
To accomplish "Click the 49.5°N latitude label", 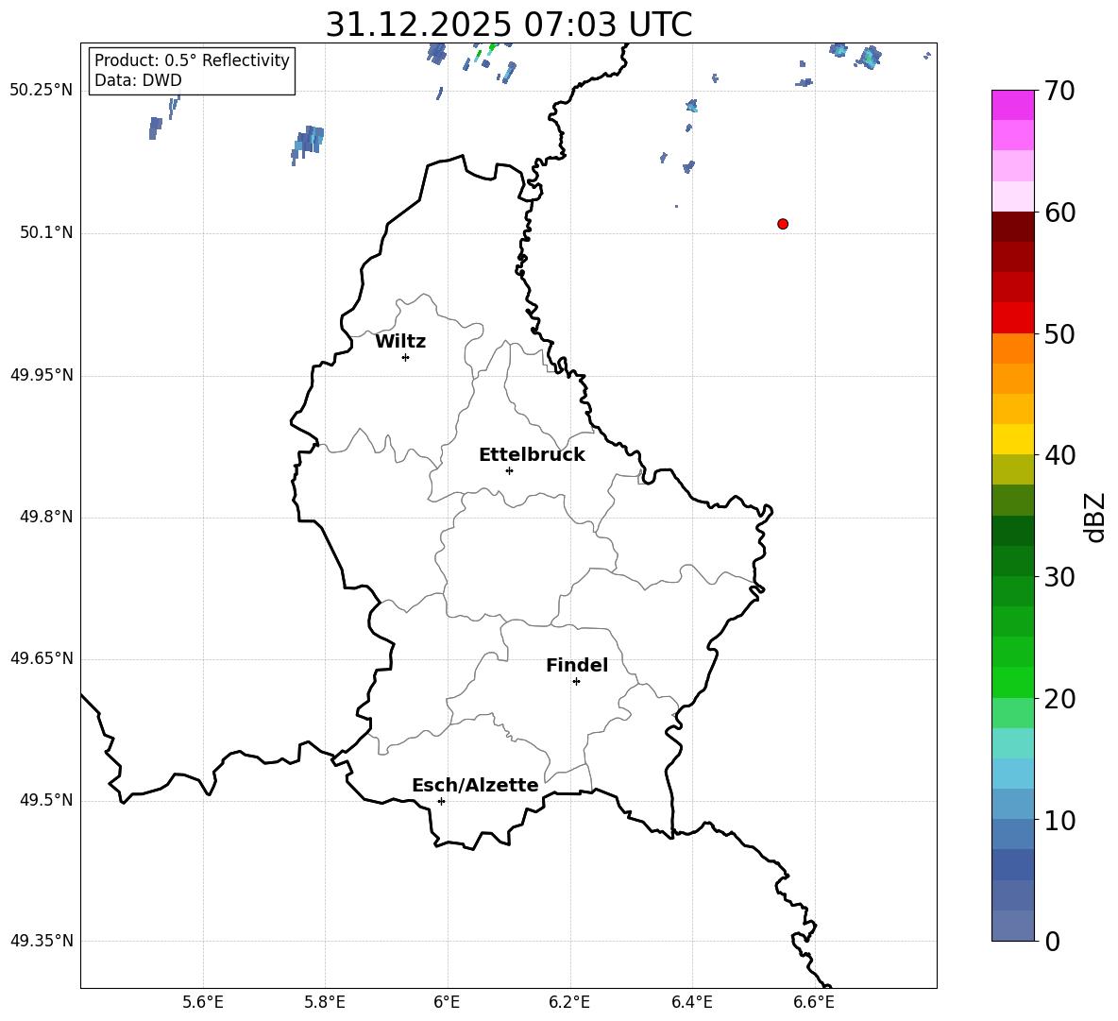I will 46,800.
